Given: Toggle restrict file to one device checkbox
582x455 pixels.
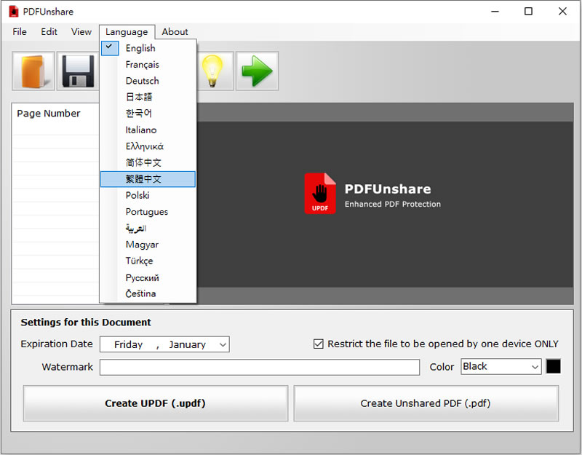Looking at the screenshot, I should click(x=318, y=344).
